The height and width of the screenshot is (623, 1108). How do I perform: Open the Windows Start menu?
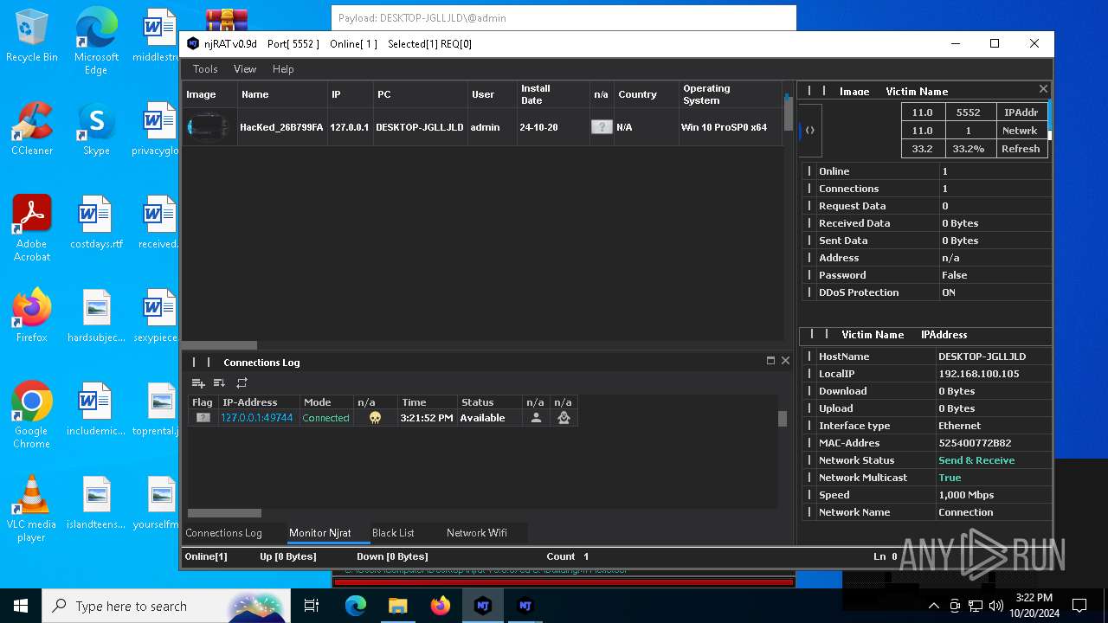(21, 606)
